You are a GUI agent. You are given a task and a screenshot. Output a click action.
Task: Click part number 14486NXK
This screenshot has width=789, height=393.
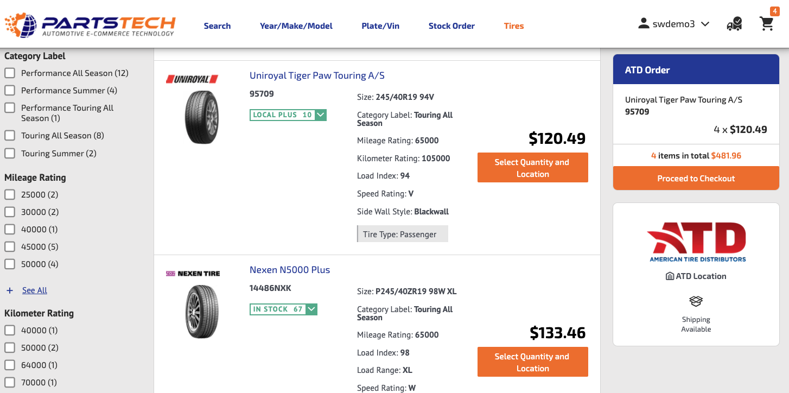(270, 288)
